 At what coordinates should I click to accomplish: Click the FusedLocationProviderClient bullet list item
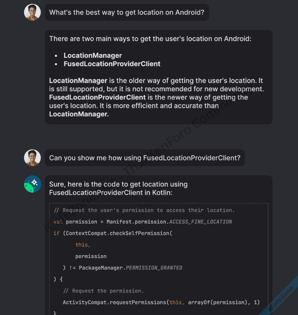112,64
